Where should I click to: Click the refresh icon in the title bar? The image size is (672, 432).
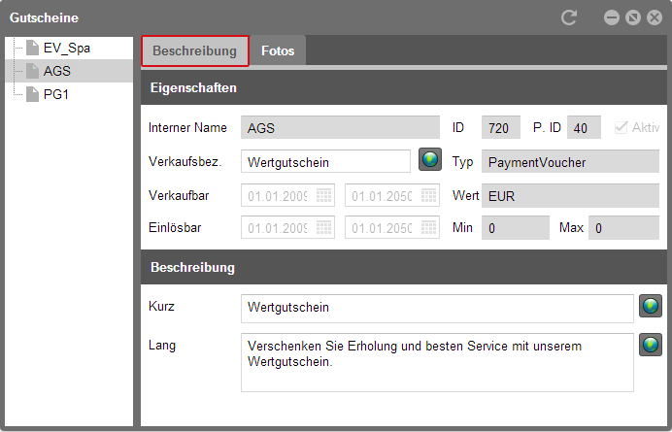click(569, 17)
